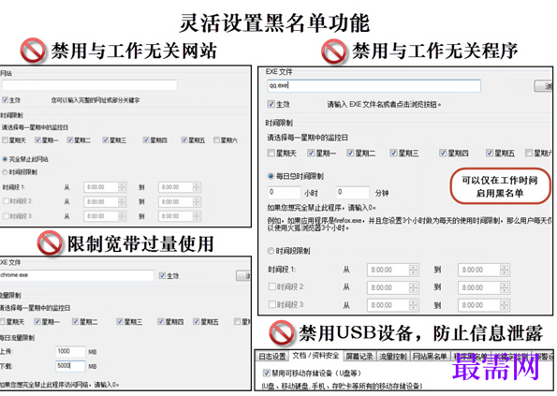Open the 网站黑名单 tab

(430, 357)
